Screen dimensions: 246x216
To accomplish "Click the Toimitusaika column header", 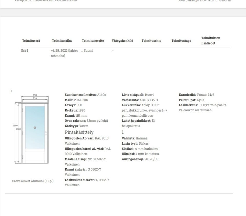I will coord(62,41).
